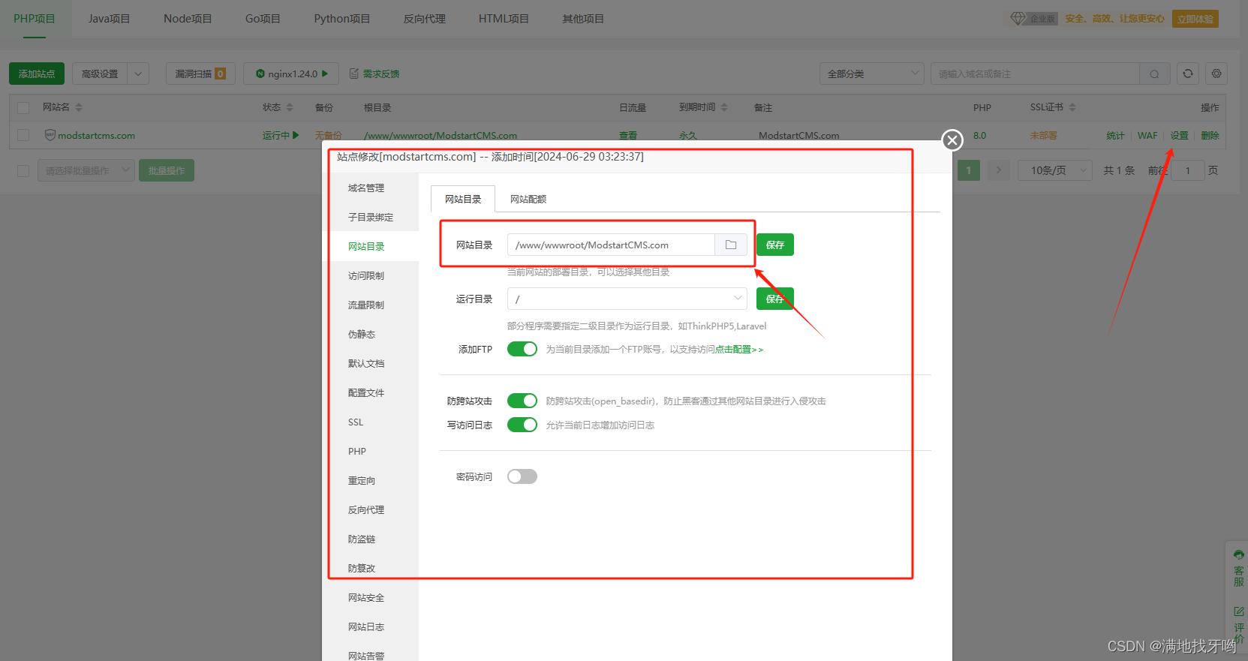The height and width of the screenshot is (661, 1248).
Task: Check the batch operation row checkbox
Action: click(x=23, y=171)
